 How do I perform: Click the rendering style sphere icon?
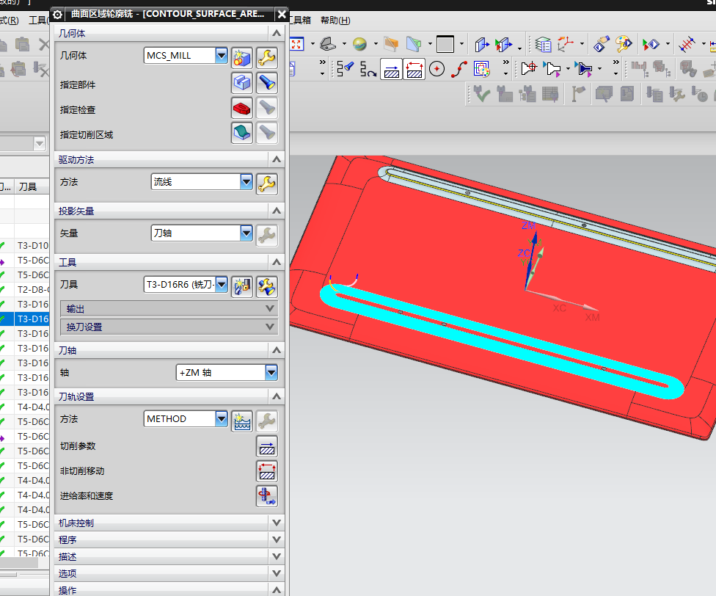359,44
